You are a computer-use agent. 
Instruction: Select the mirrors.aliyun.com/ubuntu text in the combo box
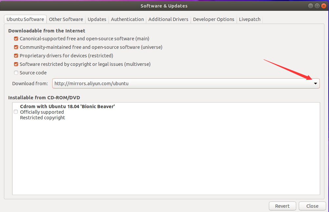click(x=92, y=84)
